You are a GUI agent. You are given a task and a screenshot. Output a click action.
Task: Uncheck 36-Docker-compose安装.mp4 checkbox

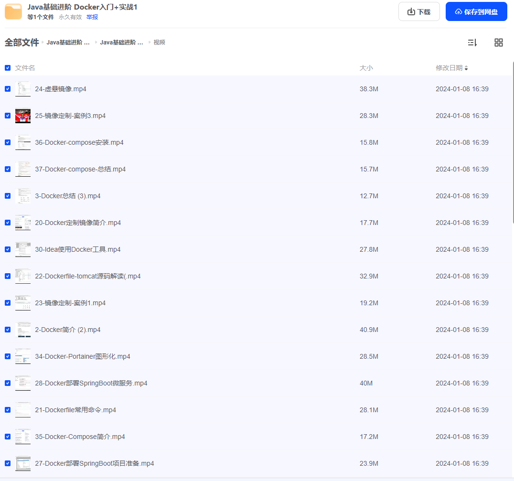8,142
